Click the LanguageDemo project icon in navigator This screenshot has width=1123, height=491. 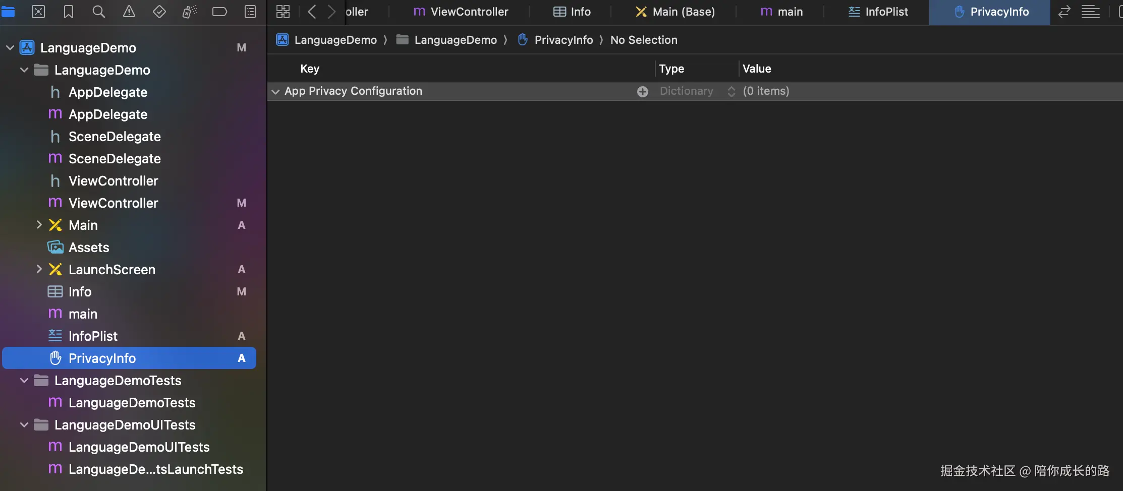27,48
